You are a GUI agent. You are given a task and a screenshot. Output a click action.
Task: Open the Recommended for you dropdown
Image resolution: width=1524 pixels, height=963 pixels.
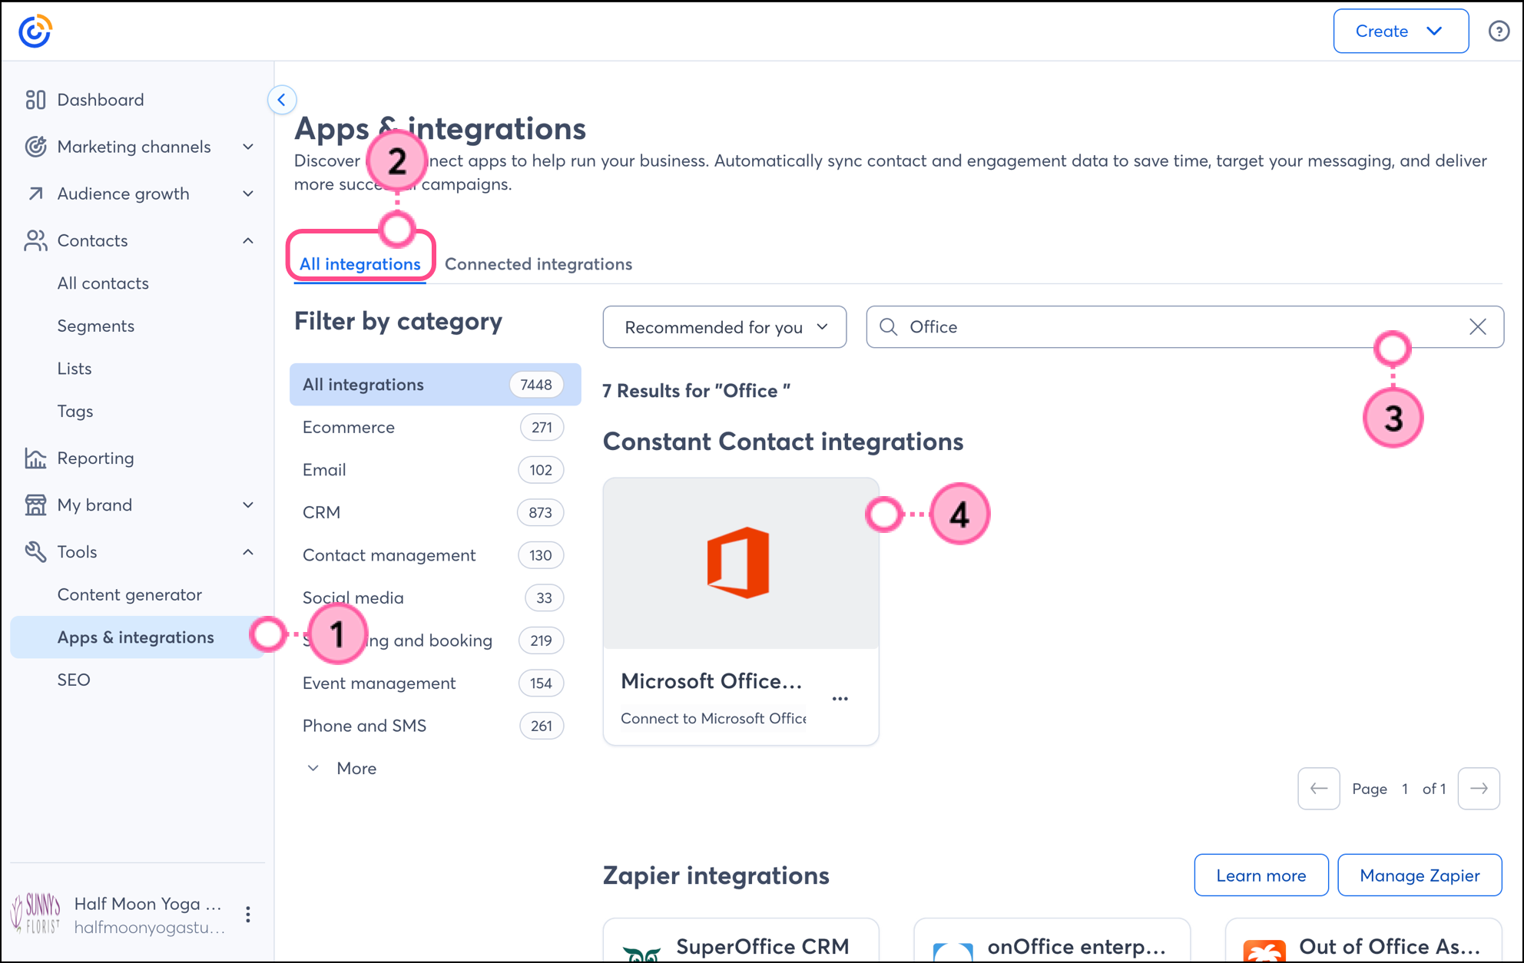[x=724, y=327]
